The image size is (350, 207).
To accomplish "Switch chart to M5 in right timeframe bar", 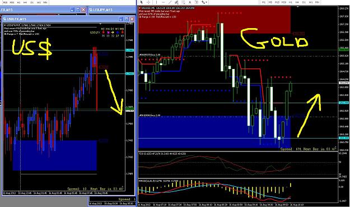I will coord(270,2).
